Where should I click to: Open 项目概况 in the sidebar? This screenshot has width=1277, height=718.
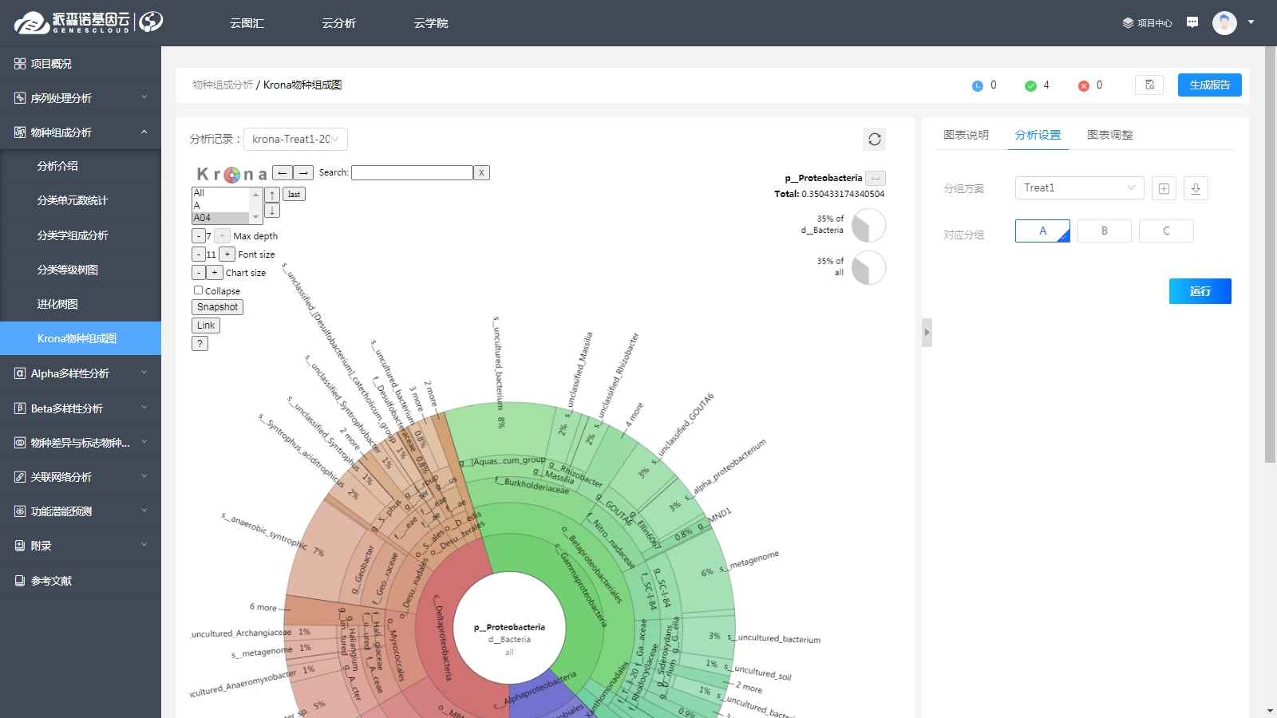81,64
